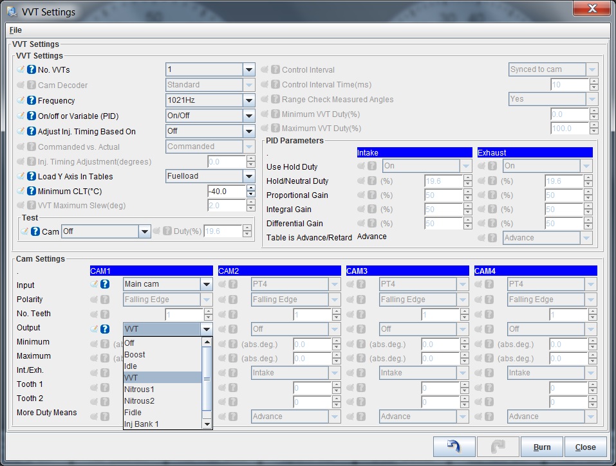Click disabled help icon for Intake Use Hold Duty

pyautogui.click(x=372, y=166)
